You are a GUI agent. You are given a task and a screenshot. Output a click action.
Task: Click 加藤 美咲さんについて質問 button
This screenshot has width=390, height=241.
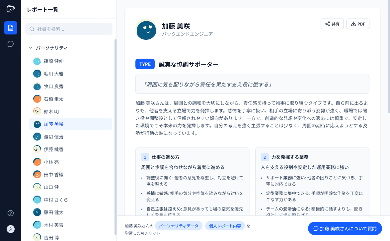[x=345, y=228]
